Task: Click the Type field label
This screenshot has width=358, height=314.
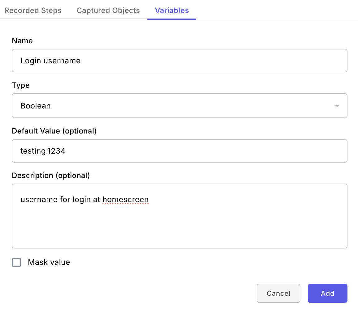Action: pos(21,85)
